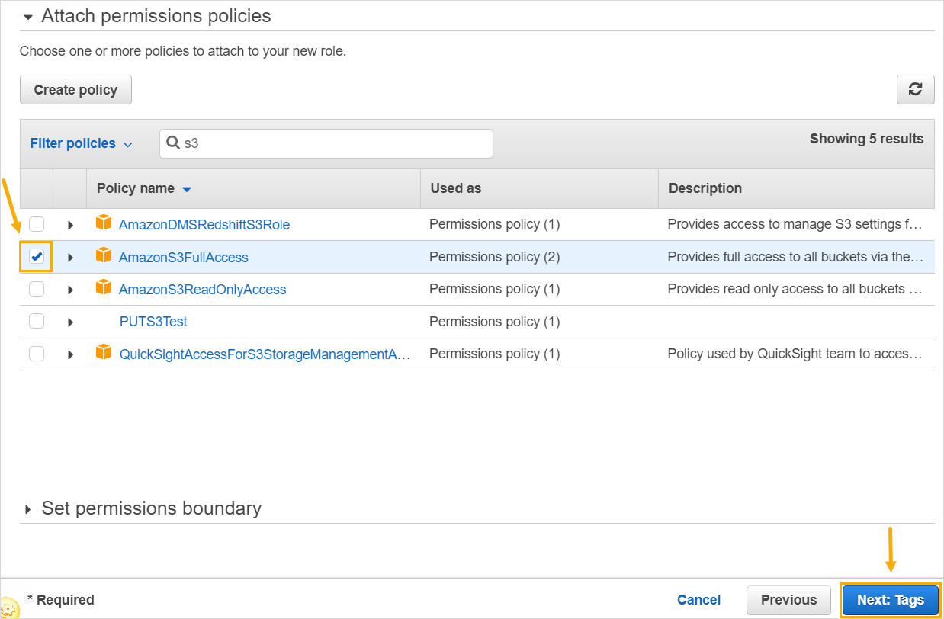
Task: Click the refresh policies icon button
Action: [x=915, y=90]
